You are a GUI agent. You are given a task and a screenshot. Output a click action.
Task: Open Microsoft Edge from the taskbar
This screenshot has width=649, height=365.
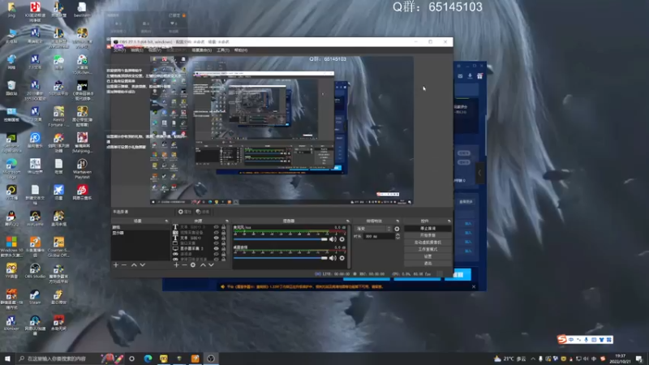[x=148, y=359]
